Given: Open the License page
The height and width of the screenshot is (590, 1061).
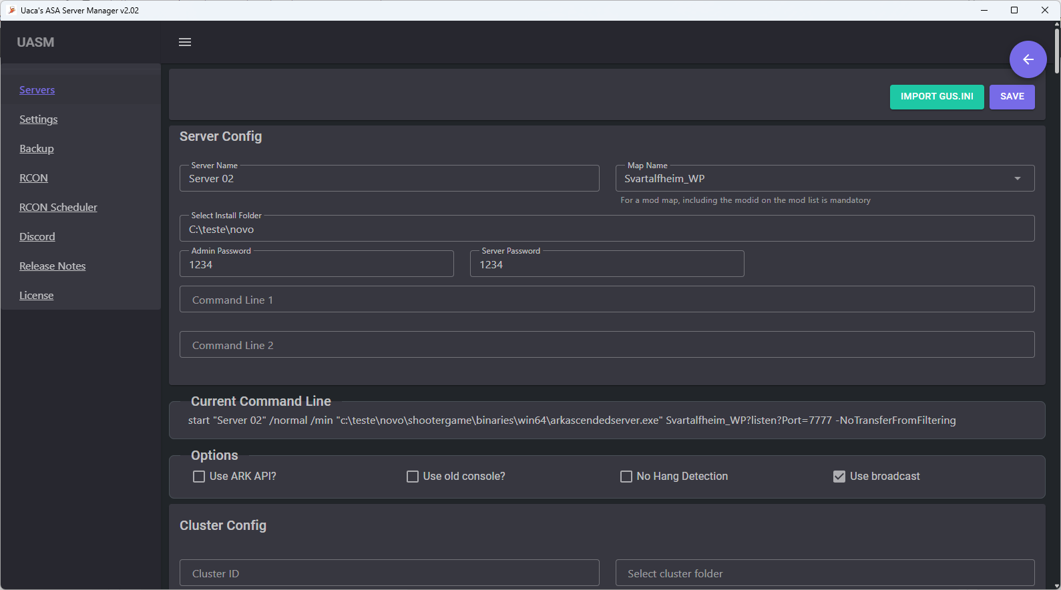Looking at the screenshot, I should (x=36, y=296).
